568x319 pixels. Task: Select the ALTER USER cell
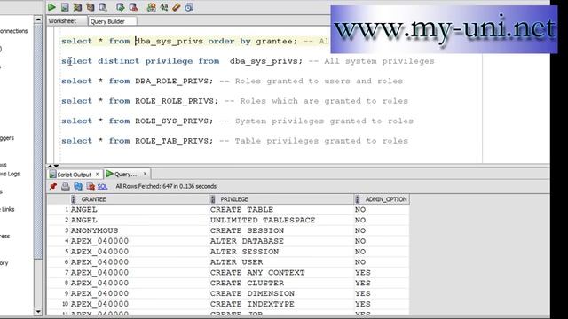pos(281,262)
